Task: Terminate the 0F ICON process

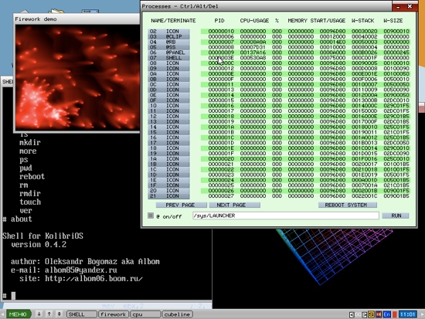Action: pos(168,100)
